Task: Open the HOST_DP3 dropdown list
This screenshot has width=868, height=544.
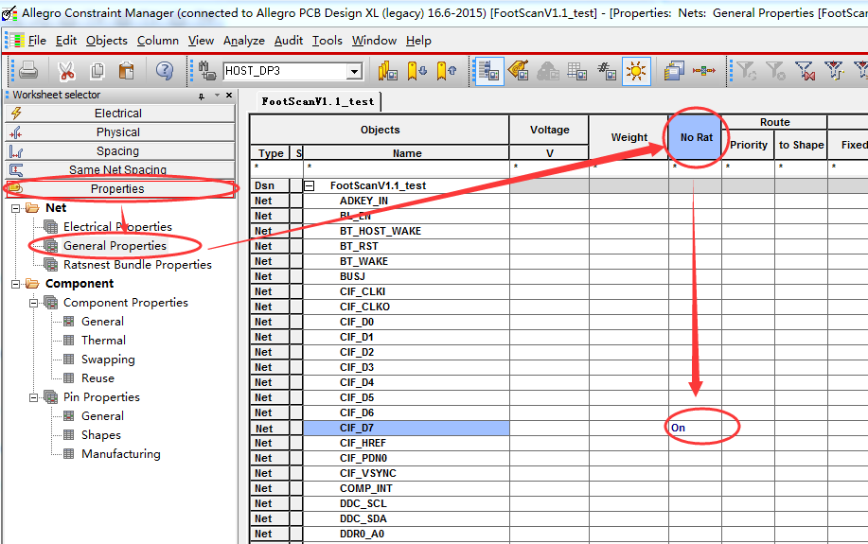Action: click(354, 71)
